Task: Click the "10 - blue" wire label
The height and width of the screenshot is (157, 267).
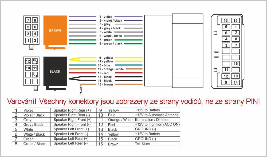Action: (x=104, y=65)
